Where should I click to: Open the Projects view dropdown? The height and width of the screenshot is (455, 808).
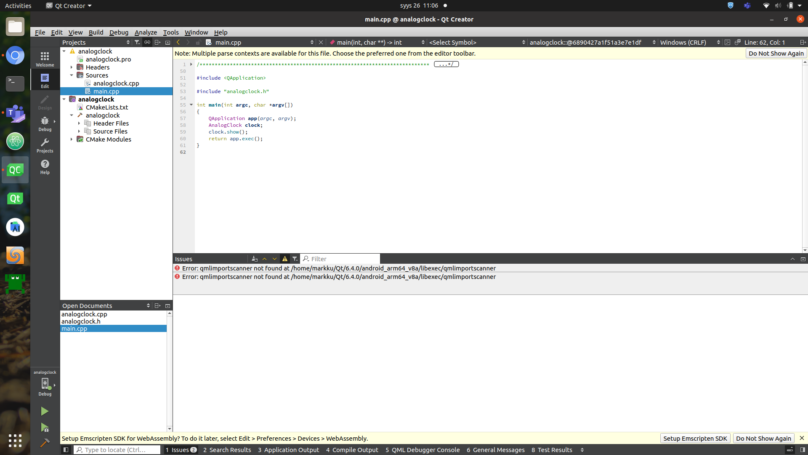tap(96, 42)
